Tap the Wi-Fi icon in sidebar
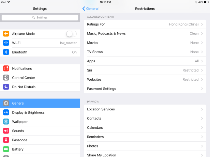The width and height of the screenshot is (210, 157). tap(6, 43)
